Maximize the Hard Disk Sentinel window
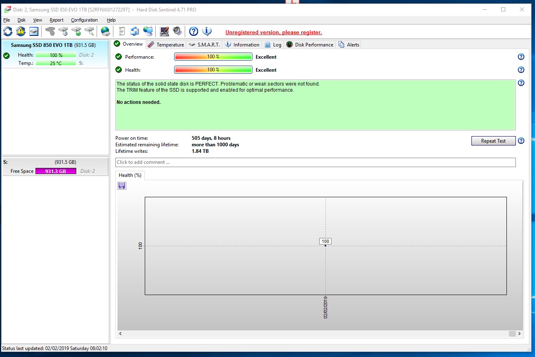The width and height of the screenshot is (535, 357). click(x=503, y=9)
